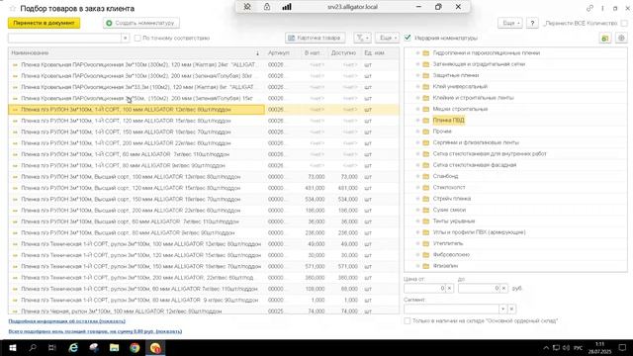Uncheck the "Иерархия номенклатуры" checkbox
Image resolution: width=633 pixels, height=356 pixels.
tap(407, 38)
